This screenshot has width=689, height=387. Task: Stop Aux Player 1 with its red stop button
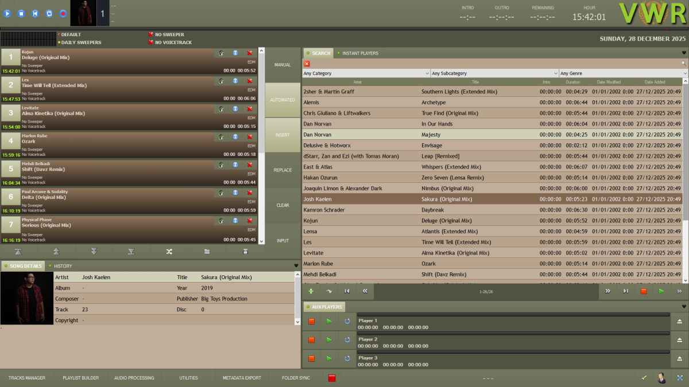(311, 321)
